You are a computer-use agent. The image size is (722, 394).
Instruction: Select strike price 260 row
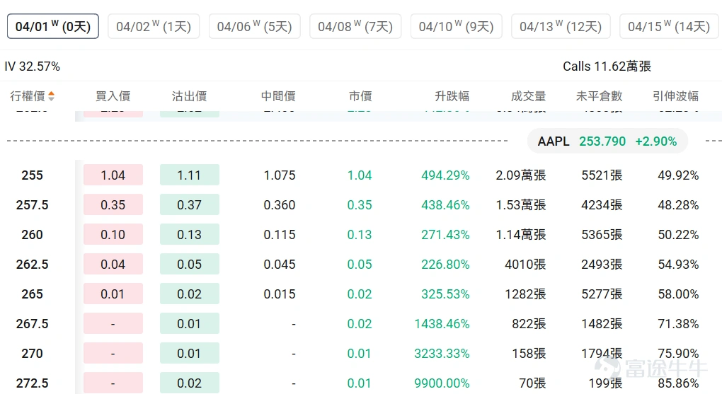click(x=361, y=234)
